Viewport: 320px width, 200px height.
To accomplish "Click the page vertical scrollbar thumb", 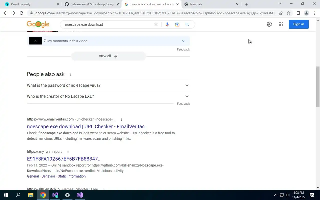I will tap(318, 87).
